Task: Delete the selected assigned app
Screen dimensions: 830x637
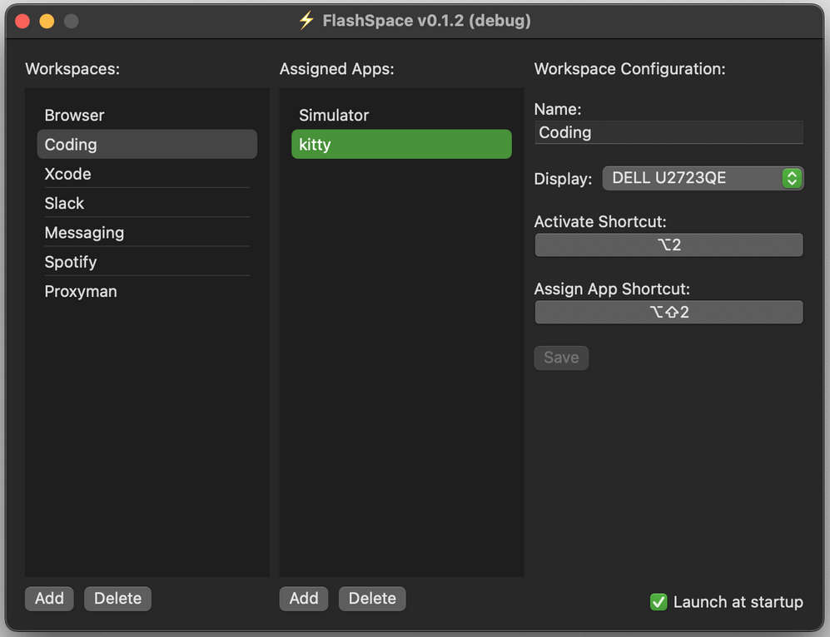Action: click(372, 599)
